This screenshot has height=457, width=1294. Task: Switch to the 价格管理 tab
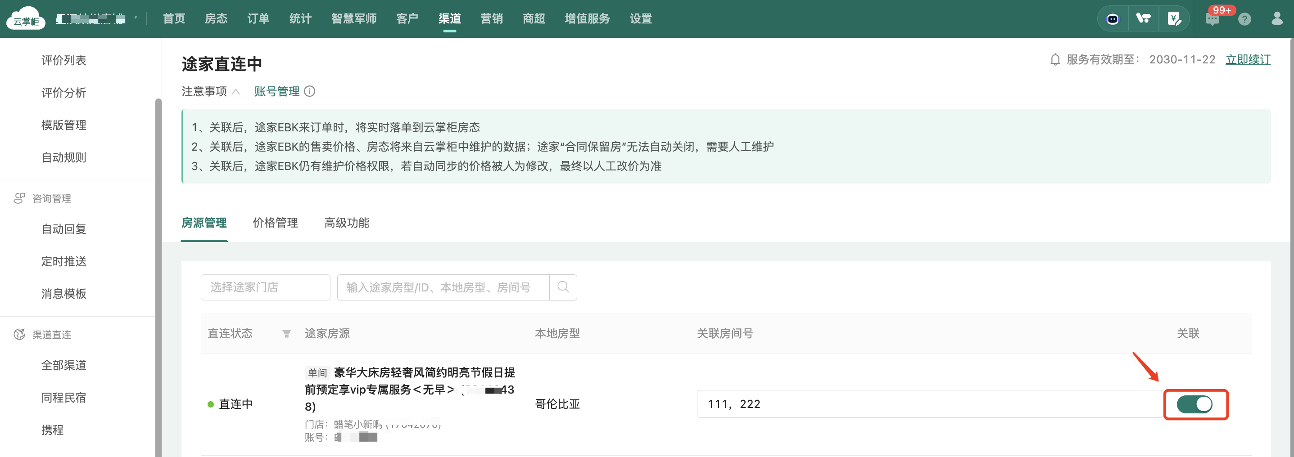[275, 223]
